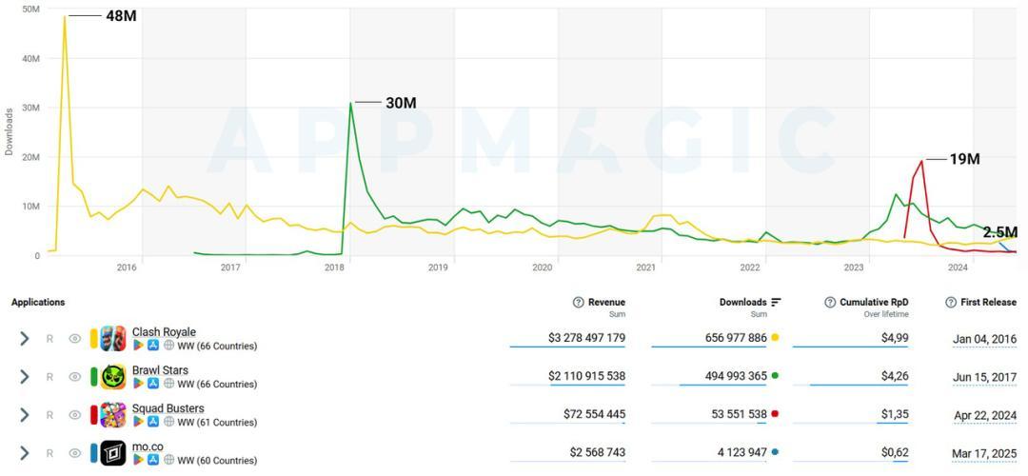Sort by the First Release header
The height and width of the screenshot is (476, 1028).
(x=988, y=303)
